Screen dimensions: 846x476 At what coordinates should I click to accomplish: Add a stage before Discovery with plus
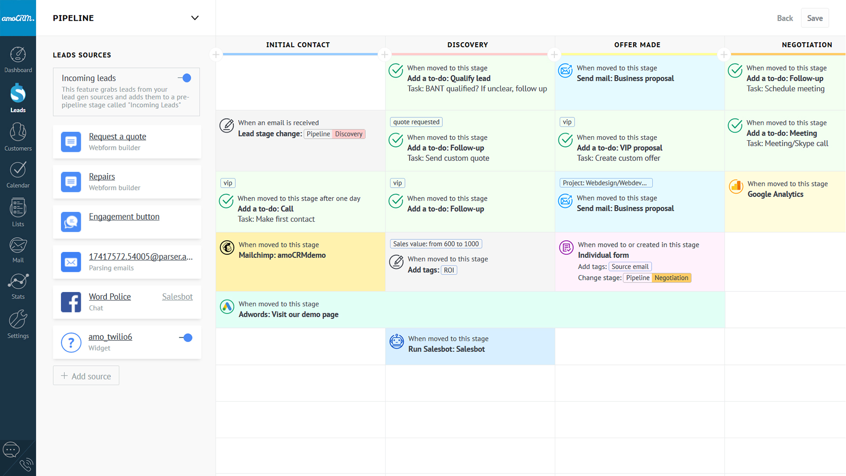click(x=385, y=55)
